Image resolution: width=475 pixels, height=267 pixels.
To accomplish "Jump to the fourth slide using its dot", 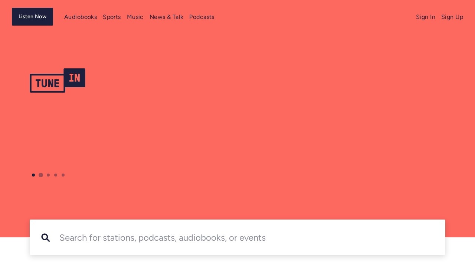I will [x=56, y=175].
